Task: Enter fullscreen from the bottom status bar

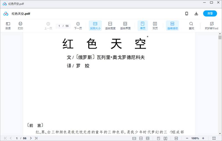Action: pyautogui.click(x=214, y=138)
